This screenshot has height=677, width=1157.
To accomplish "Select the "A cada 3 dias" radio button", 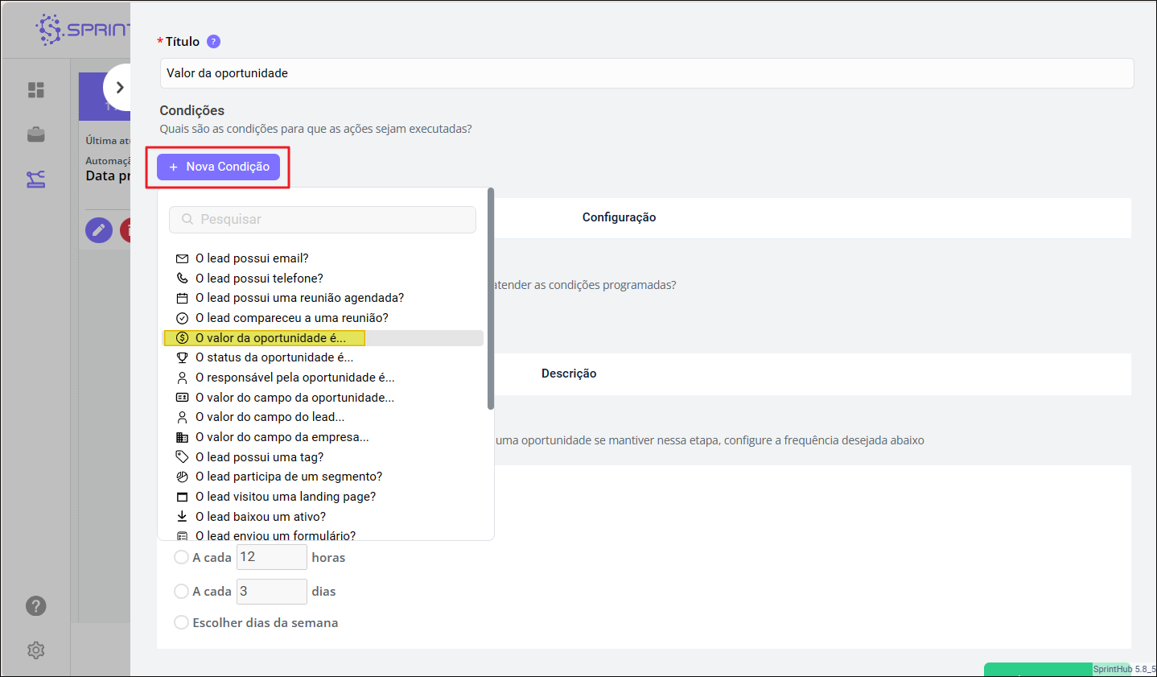I will coord(182,591).
